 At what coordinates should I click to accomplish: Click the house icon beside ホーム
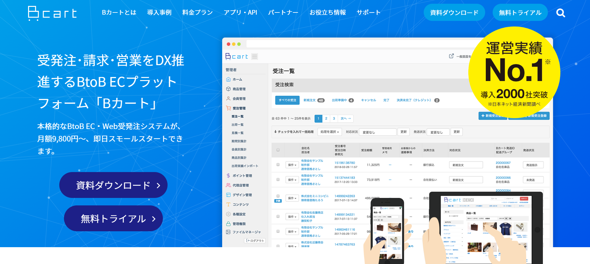pos(228,79)
